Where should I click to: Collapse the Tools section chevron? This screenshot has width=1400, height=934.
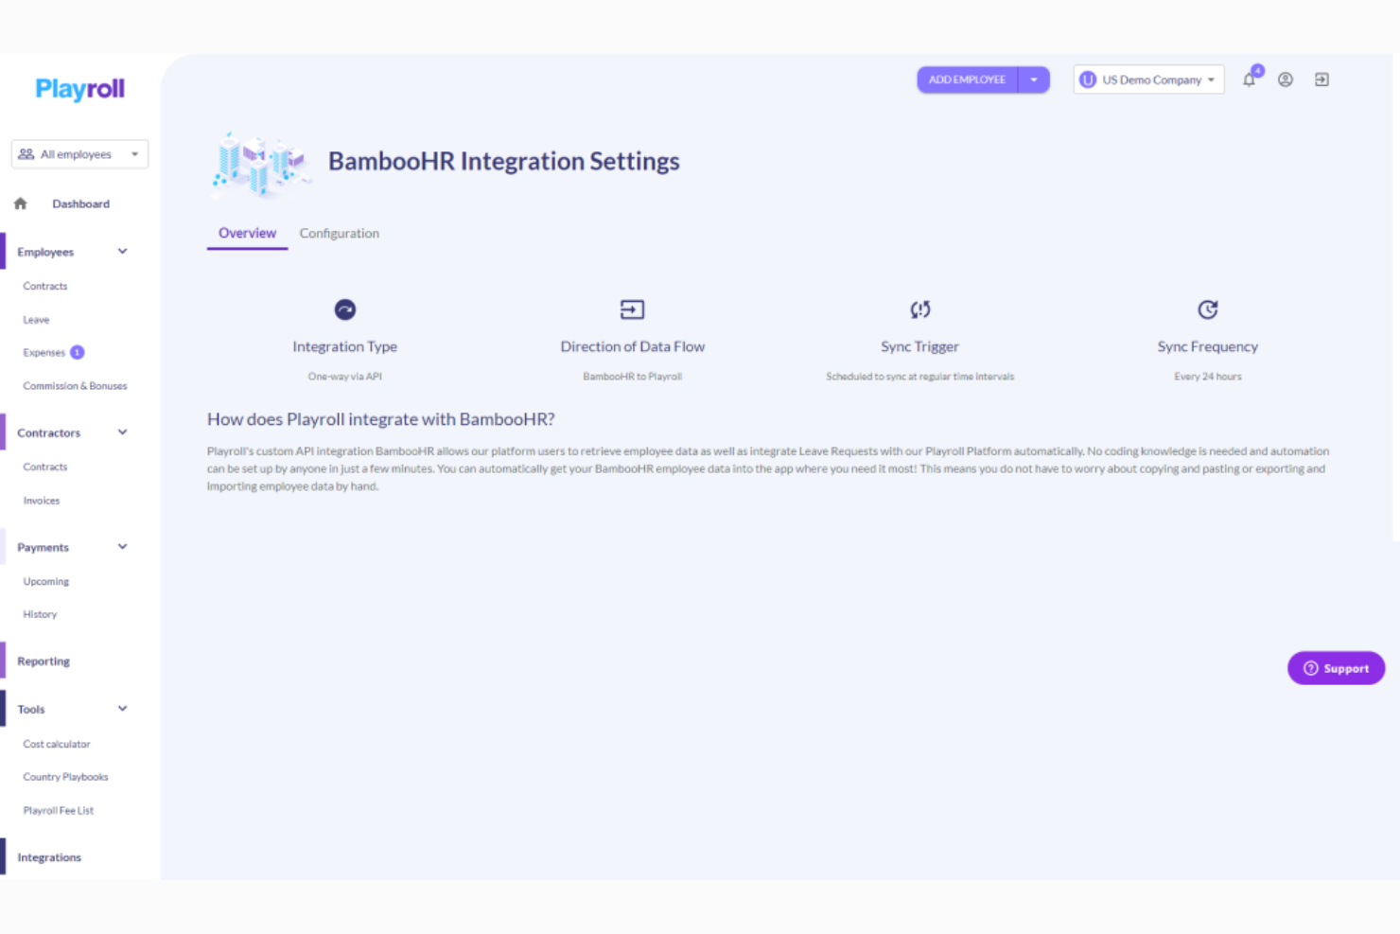(122, 709)
